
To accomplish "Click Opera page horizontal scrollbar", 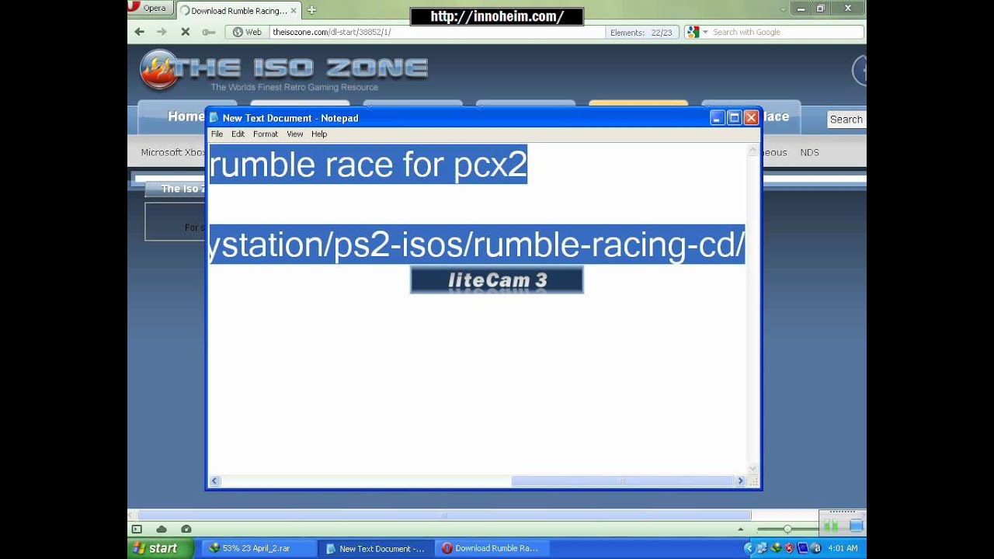I will (443, 515).
